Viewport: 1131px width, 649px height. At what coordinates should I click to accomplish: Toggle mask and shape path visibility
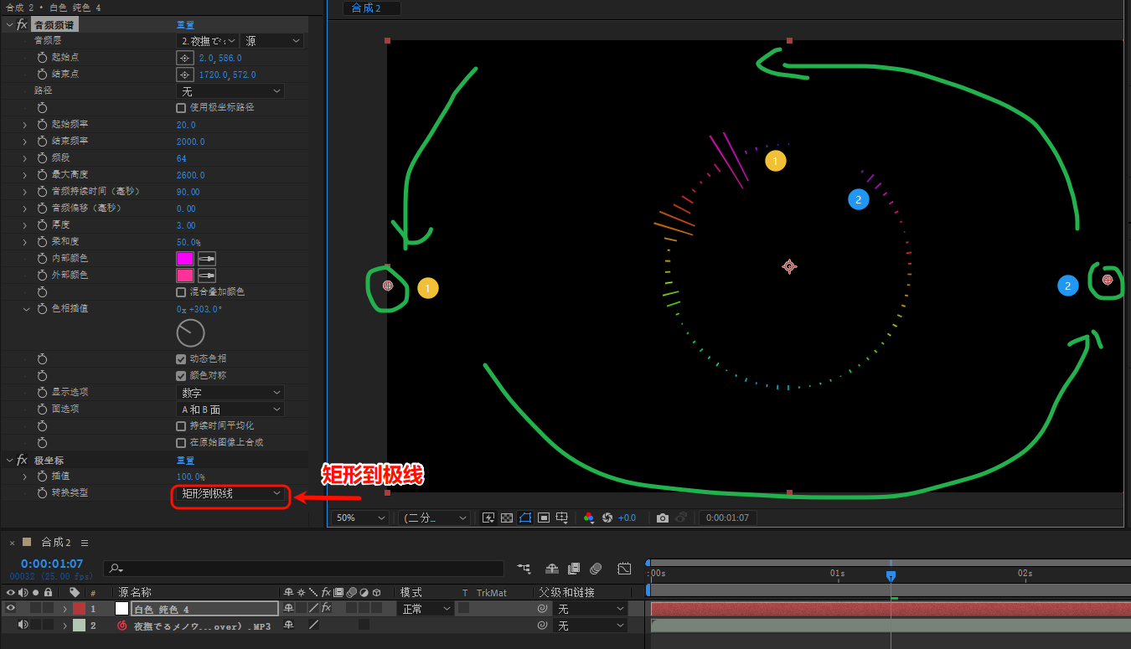click(525, 518)
